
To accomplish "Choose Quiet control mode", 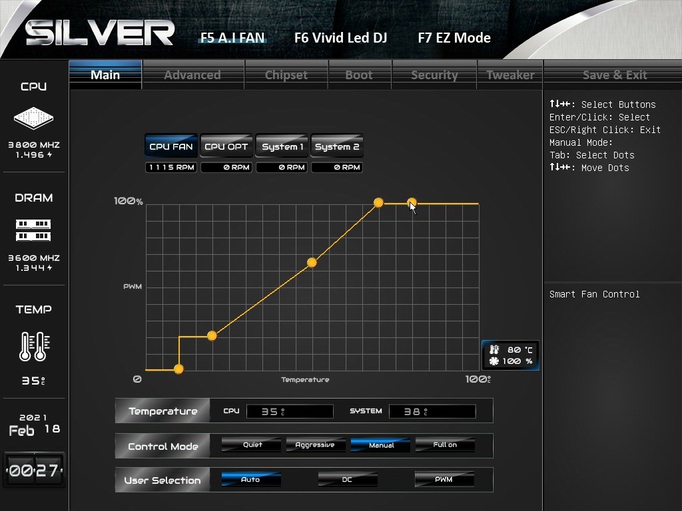I will [x=251, y=445].
